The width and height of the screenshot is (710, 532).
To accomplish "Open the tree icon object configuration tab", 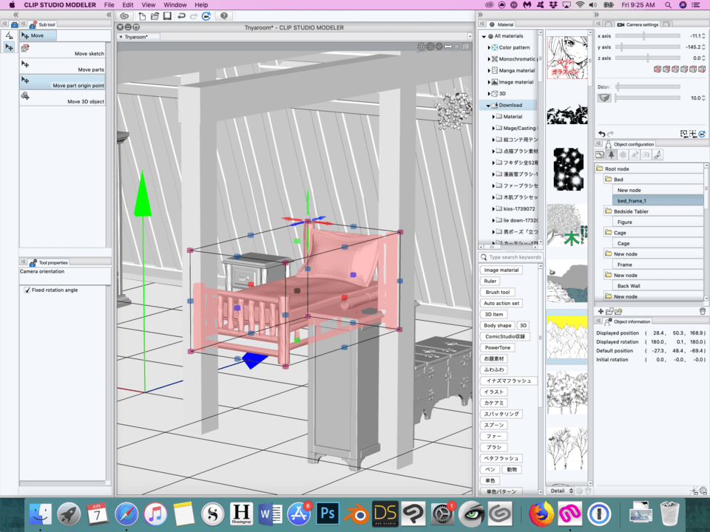I will coord(612,154).
